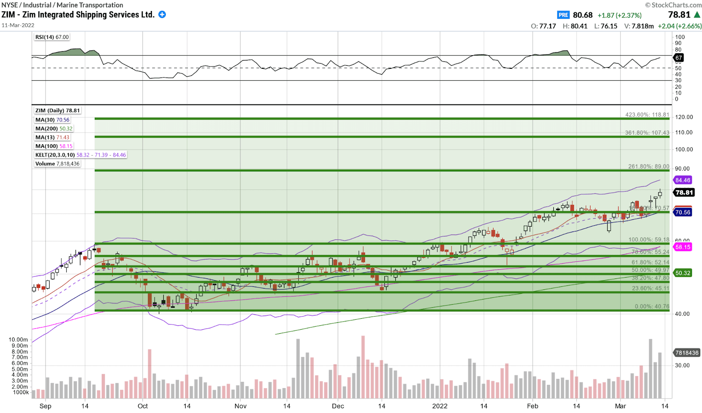Click the 7818436 volume tag
The height and width of the screenshot is (413, 702).
[x=687, y=353]
